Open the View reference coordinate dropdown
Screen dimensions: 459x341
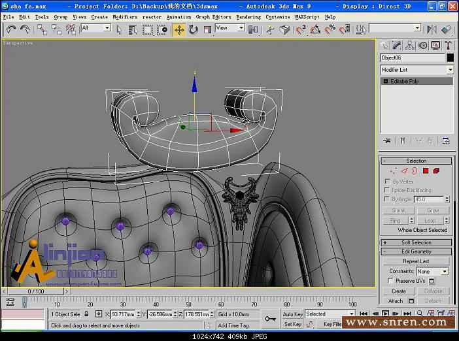click(x=229, y=28)
